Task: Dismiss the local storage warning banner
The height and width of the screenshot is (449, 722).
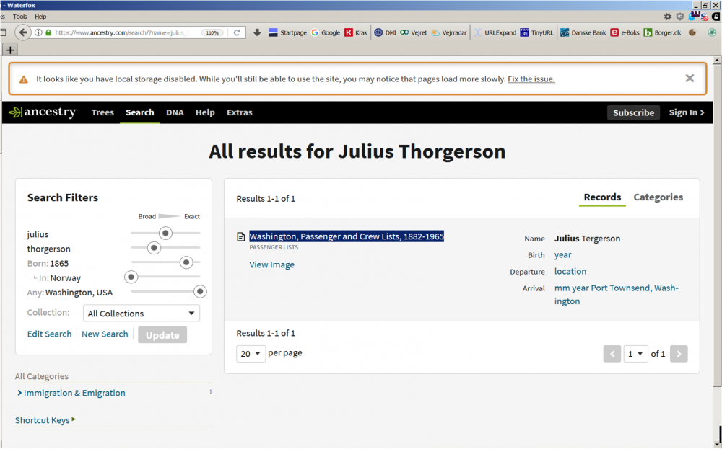Action: pos(690,79)
